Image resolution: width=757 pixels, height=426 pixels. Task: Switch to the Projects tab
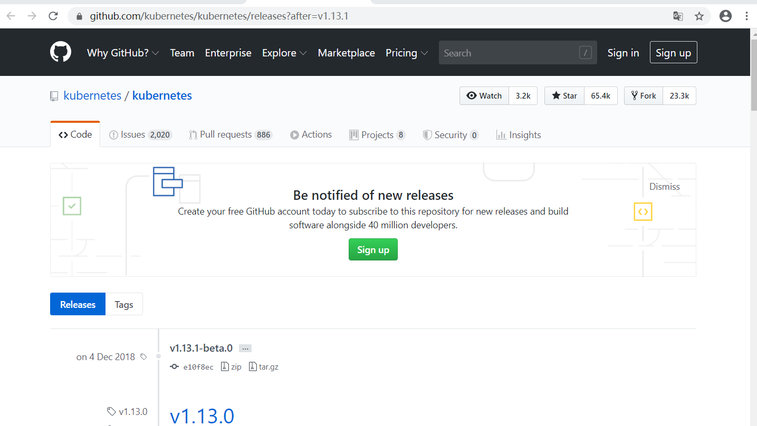click(377, 134)
